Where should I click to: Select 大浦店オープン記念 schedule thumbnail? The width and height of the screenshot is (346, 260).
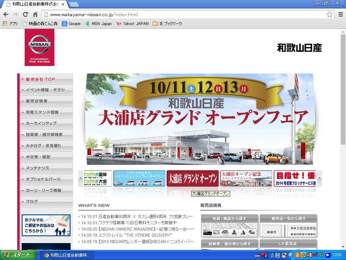tap(246, 178)
